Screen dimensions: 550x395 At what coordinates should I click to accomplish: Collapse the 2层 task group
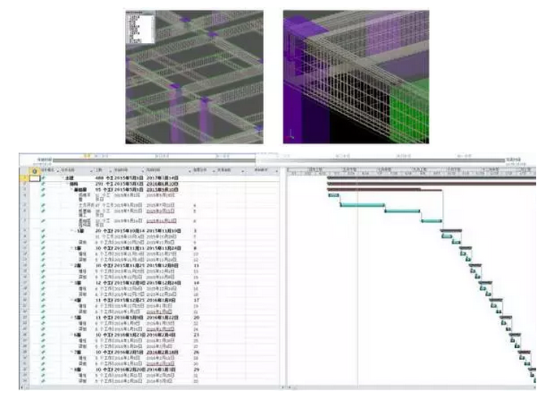(x=72, y=265)
